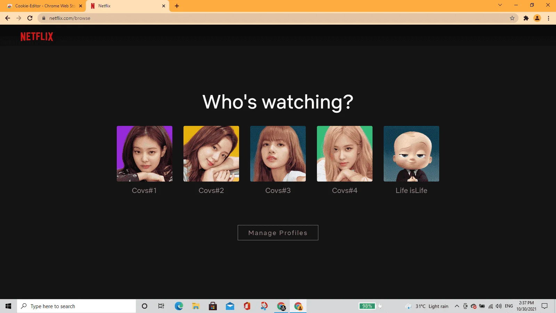
Task: Pick the Covs#4 profile avatar
Action: (345, 154)
